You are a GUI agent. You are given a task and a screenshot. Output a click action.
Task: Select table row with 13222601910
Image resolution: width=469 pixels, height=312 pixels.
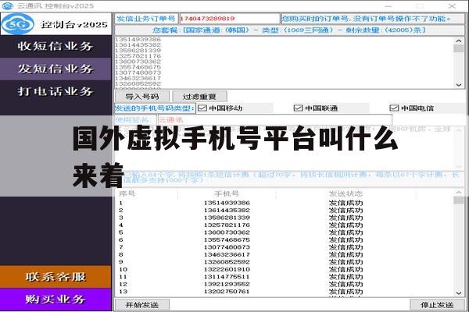(x=285, y=270)
